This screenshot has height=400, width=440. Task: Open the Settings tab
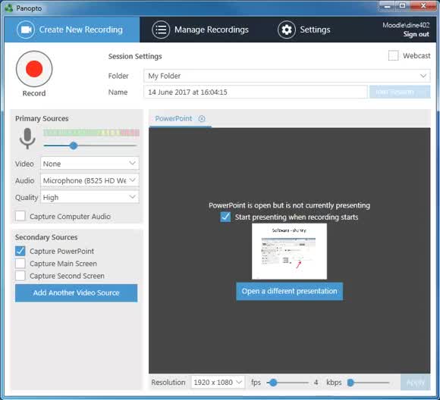pyautogui.click(x=304, y=30)
